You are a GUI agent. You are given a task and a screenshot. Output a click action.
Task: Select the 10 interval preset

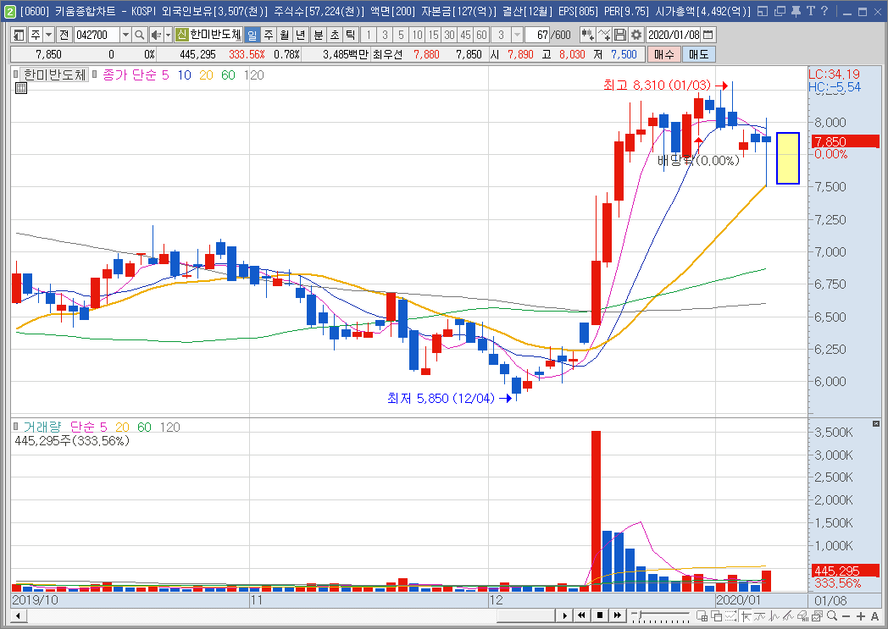click(x=418, y=35)
